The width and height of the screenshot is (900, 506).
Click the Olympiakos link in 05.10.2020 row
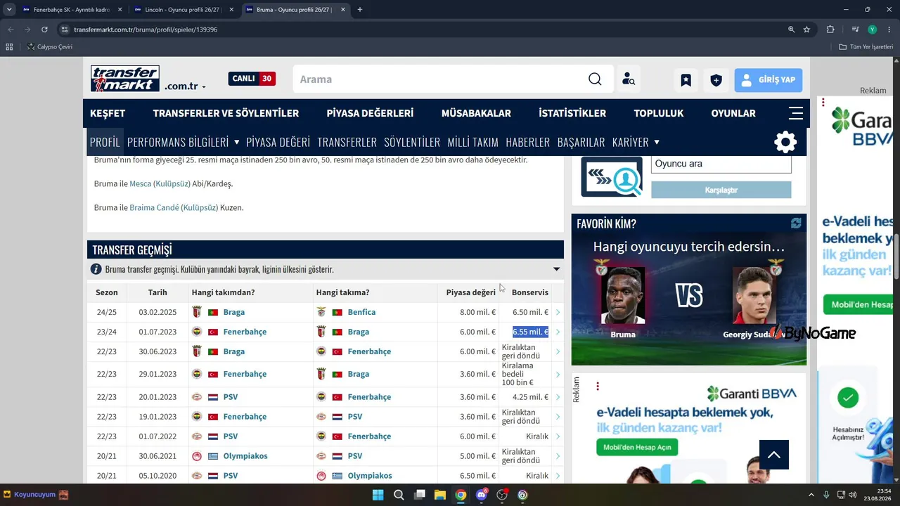click(x=370, y=476)
